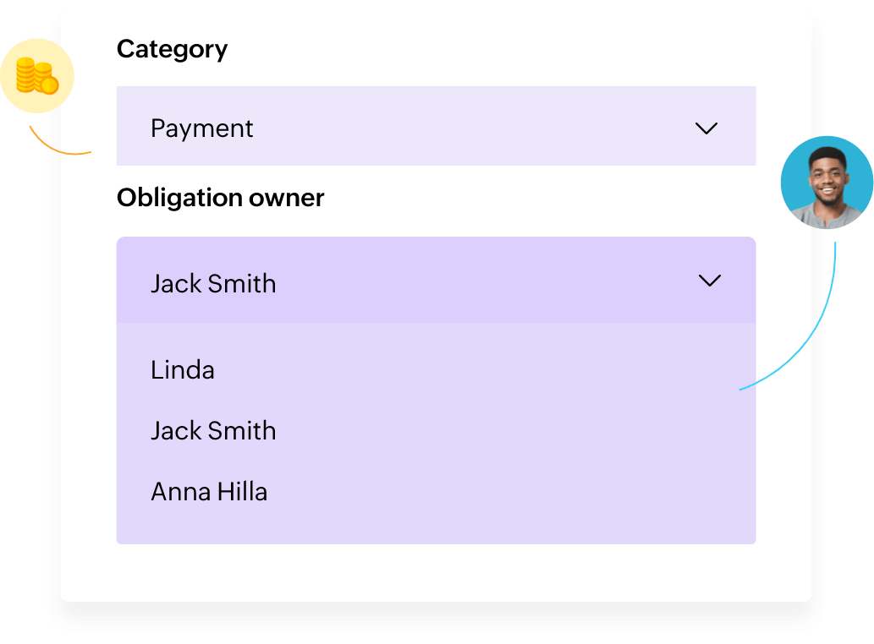
Task: Click the chevron arrow in Payment field
Action: coord(706,128)
